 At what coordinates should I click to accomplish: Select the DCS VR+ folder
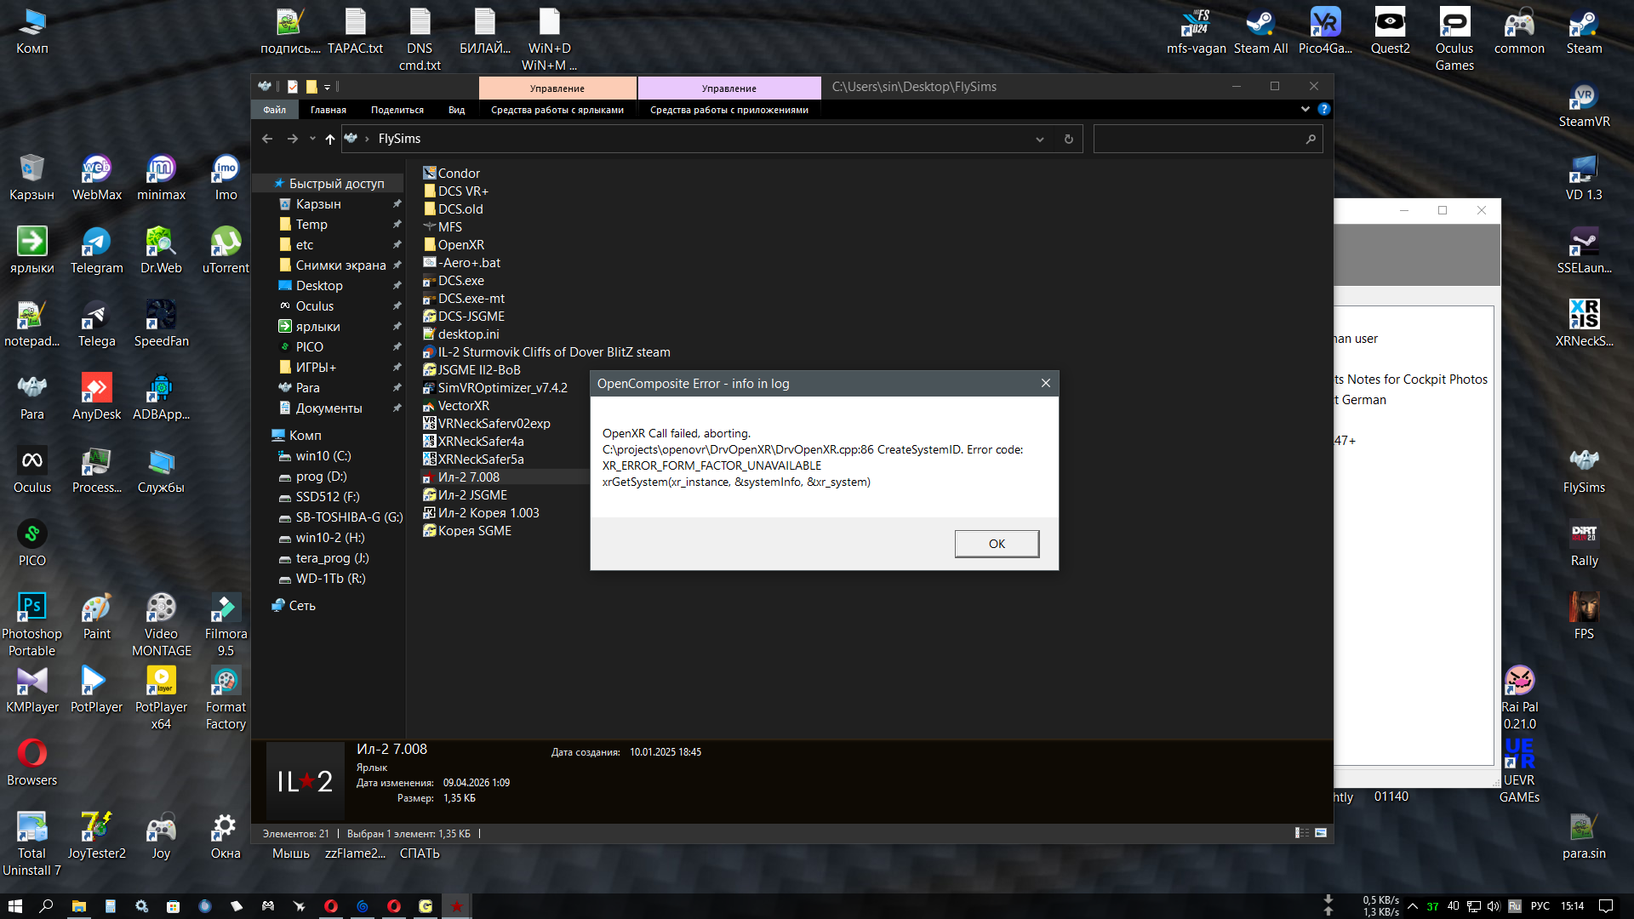455,191
